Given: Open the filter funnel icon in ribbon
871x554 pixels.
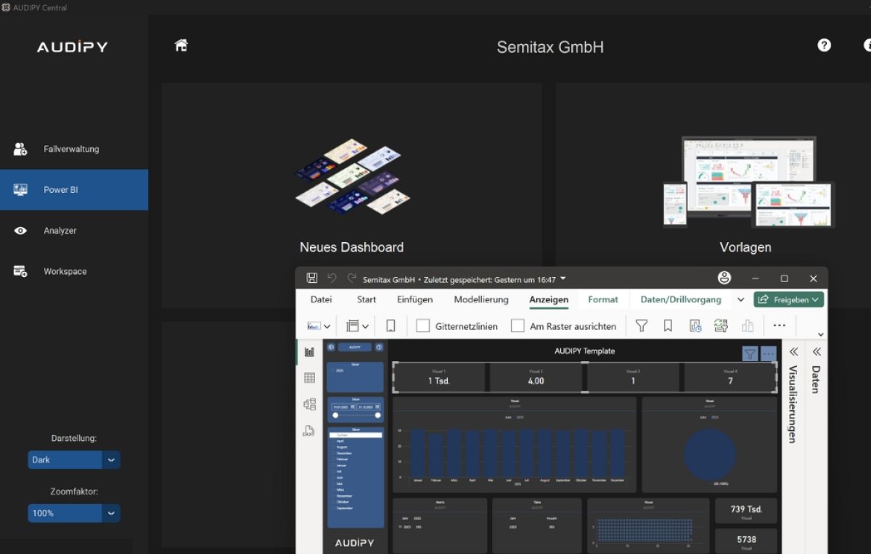Looking at the screenshot, I should pyautogui.click(x=641, y=326).
